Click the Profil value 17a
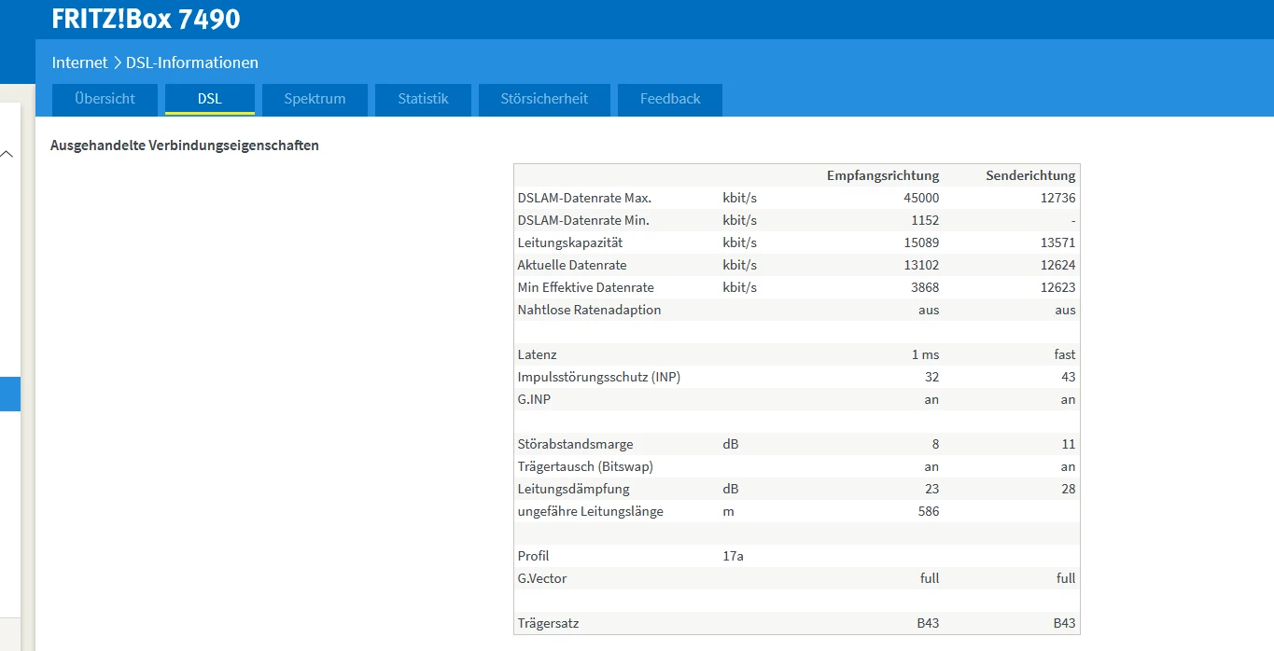The height and width of the screenshot is (651, 1274). tap(733, 556)
